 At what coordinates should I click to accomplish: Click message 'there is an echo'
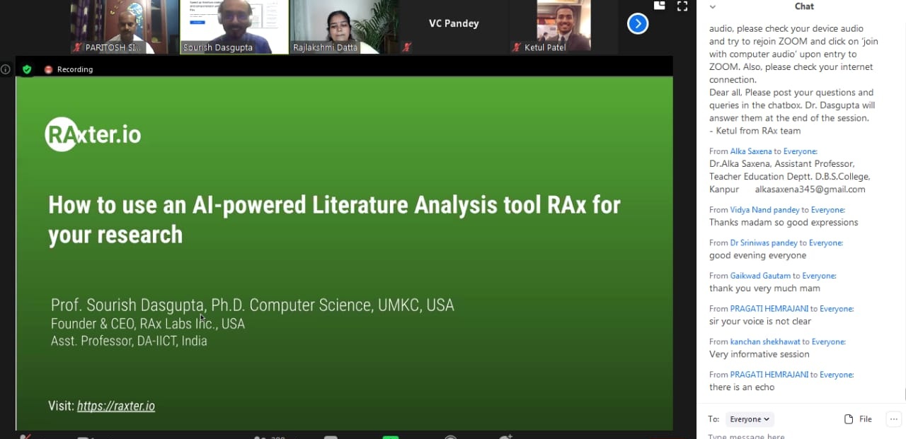[x=742, y=387]
